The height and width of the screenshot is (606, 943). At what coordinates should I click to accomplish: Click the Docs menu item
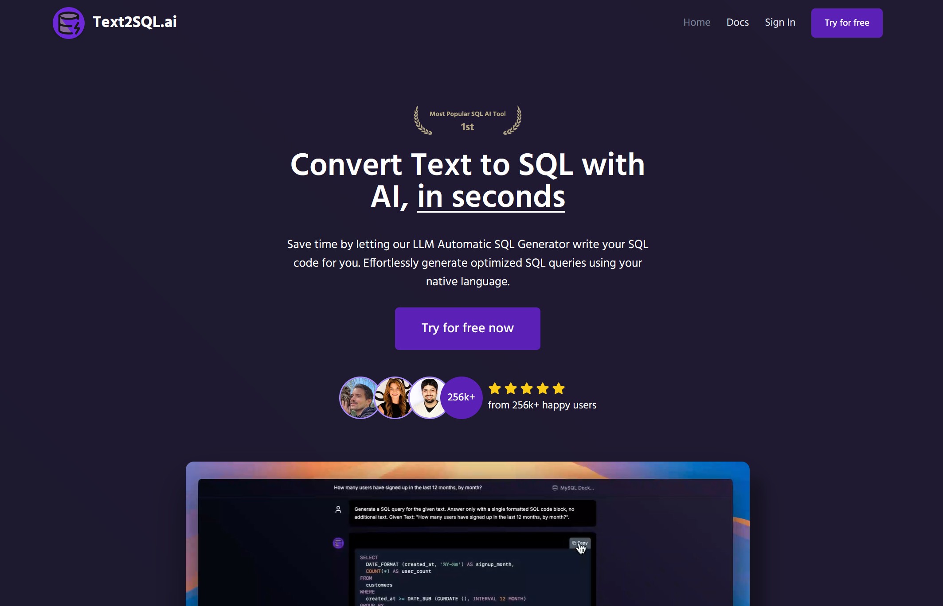(x=737, y=23)
